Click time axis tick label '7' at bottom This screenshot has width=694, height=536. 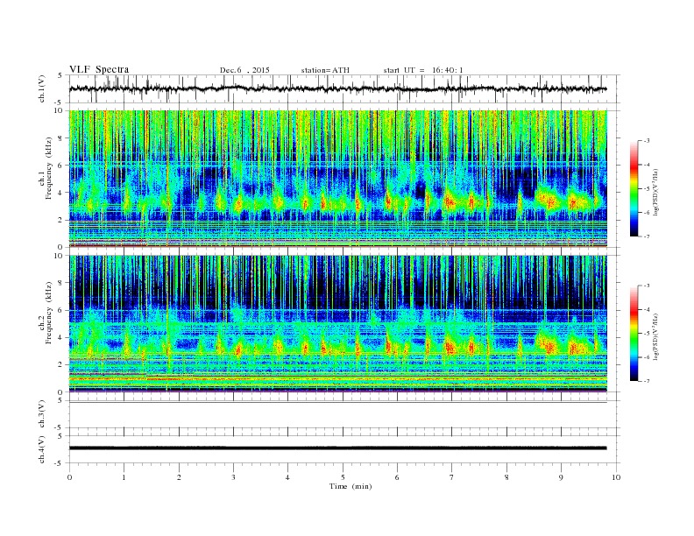(x=452, y=477)
